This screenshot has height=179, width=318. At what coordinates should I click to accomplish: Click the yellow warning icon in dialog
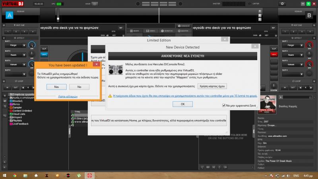coord(110,96)
